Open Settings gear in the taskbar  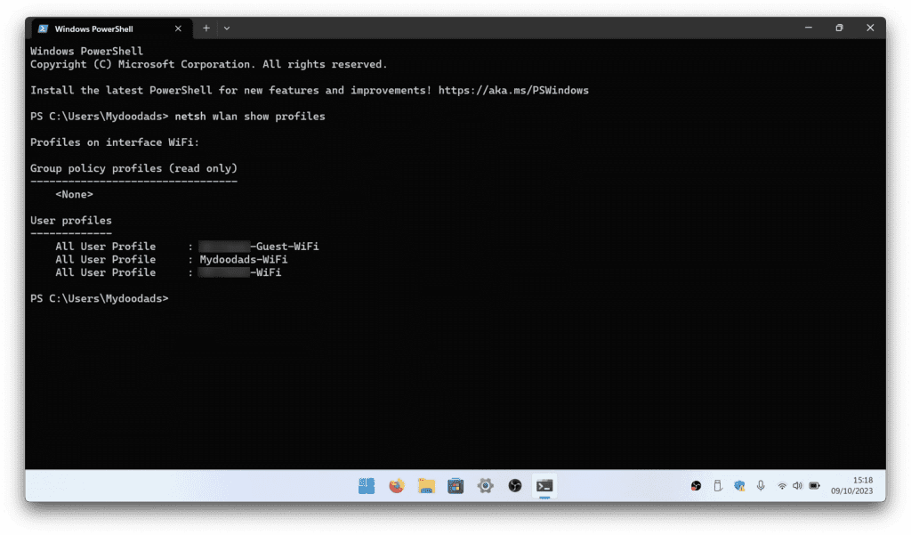tap(485, 485)
